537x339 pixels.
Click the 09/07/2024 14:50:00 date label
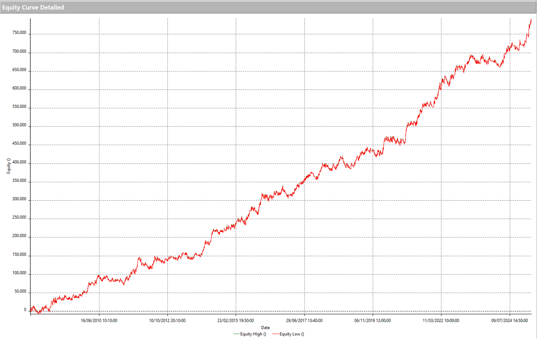pyautogui.click(x=509, y=320)
